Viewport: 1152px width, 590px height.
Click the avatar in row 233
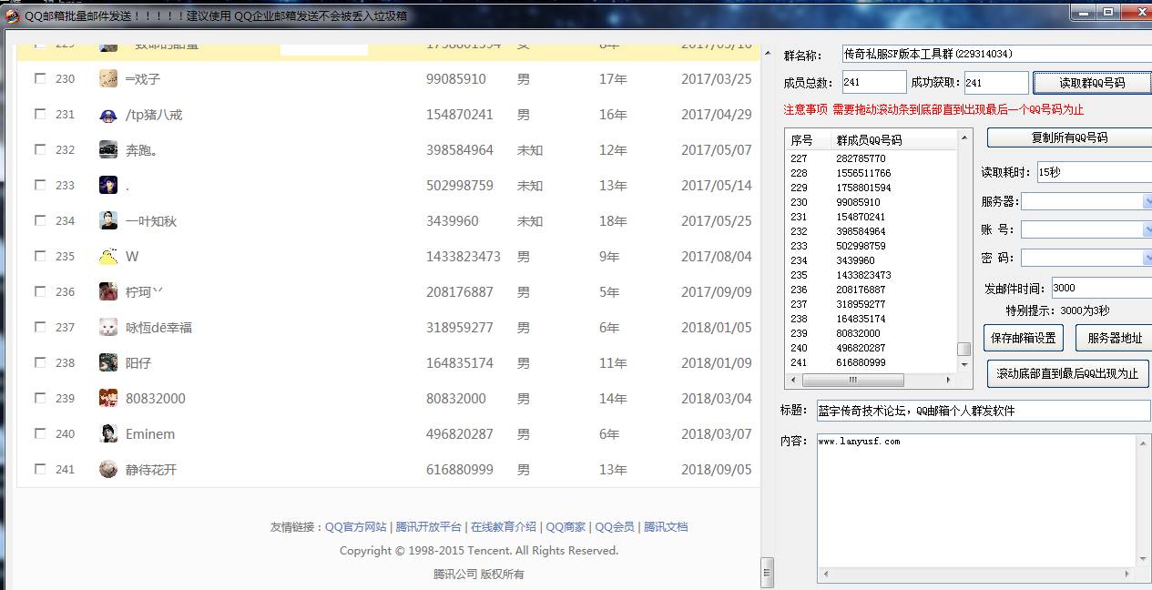[108, 186]
